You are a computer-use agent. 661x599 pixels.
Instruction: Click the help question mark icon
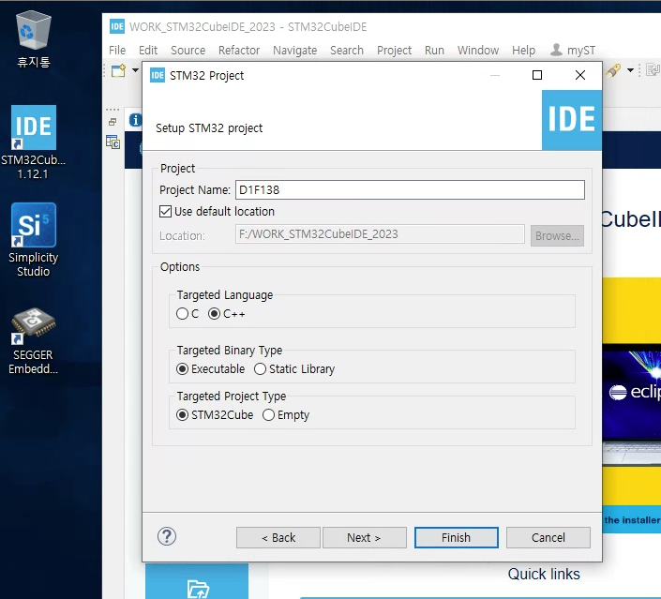click(x=167, y=536)
